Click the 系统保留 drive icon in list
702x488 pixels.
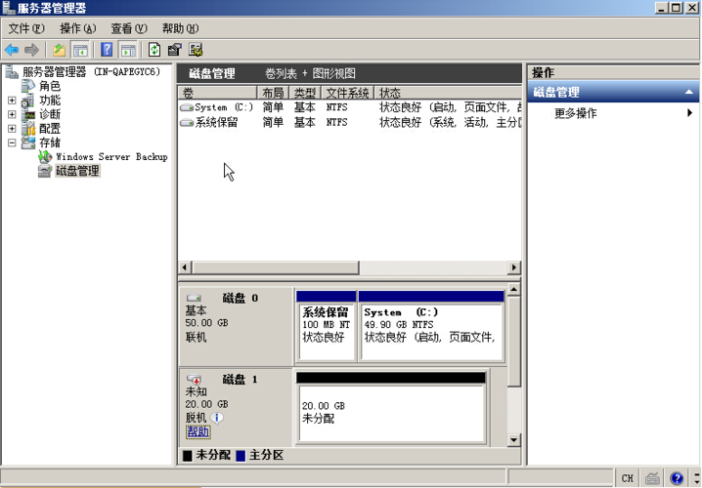[187, 122]
